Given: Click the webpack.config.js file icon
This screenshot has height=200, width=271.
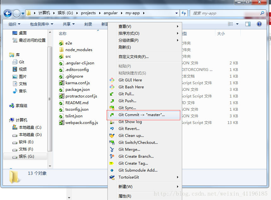Looking at the screenshot, I should click(x=62, y=123).
